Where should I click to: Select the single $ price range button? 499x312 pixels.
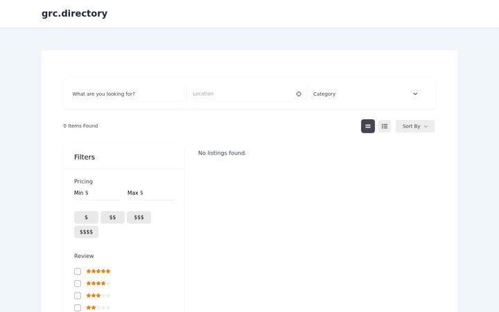click(x=86, y=218)
